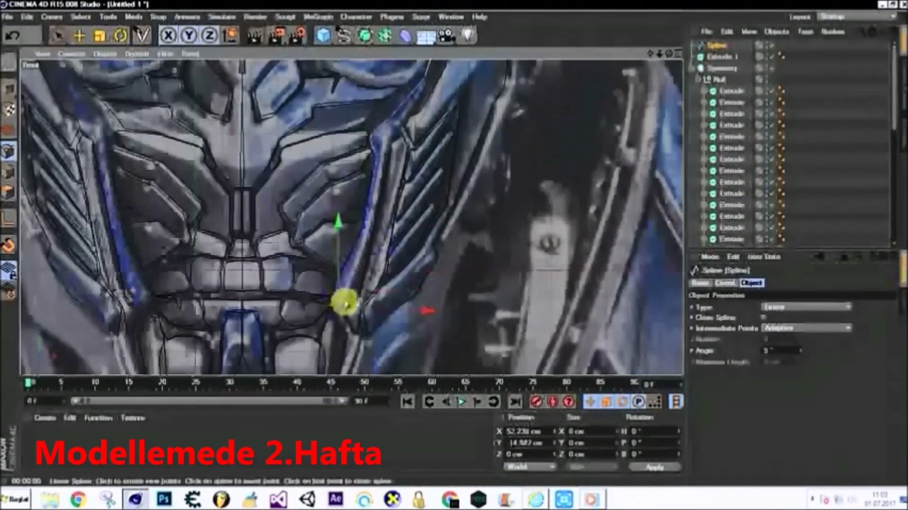The height and width of the screenshot is (510, 908).
Task: Open Chrome from the taskbar
Action: pyautogui.click(x=78, y=499)
